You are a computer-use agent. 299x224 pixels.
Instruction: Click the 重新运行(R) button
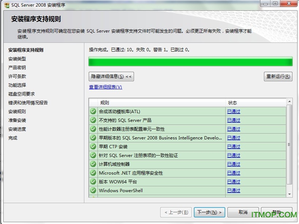(278, 76)
